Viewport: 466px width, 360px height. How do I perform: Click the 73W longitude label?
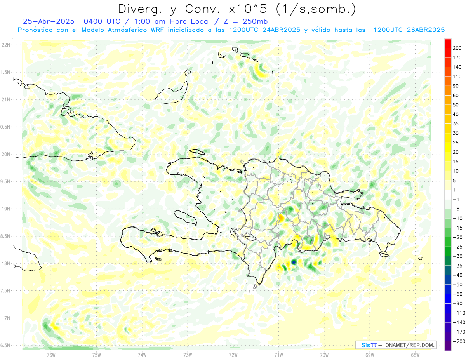[x=188, y=355]
